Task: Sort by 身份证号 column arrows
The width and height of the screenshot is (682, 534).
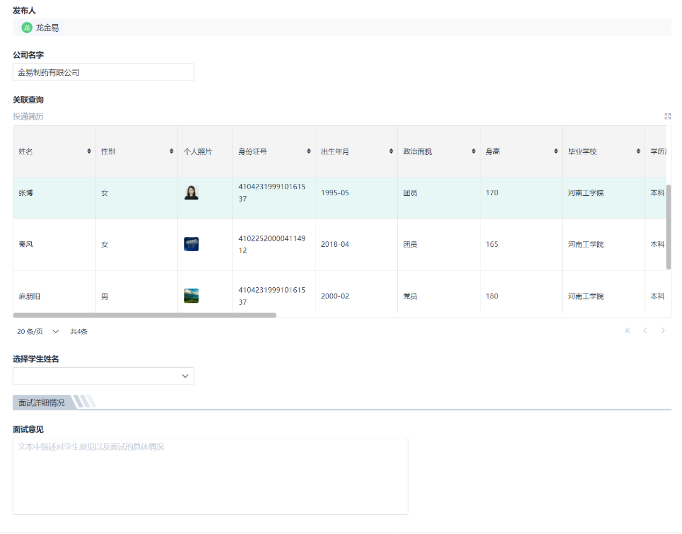Action: pyautogui.click(x=308, y=152)
